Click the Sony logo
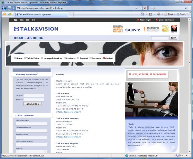193x159 pixels. (x=133, y=30)
